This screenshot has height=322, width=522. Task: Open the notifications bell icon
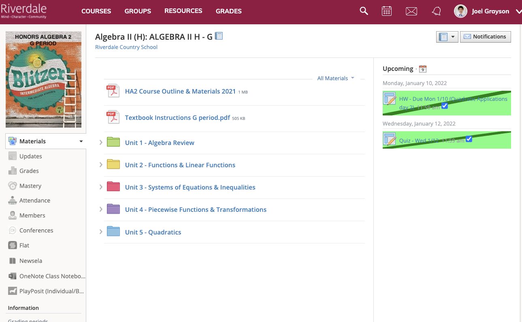pyautogui.click(x=436, y=11)
